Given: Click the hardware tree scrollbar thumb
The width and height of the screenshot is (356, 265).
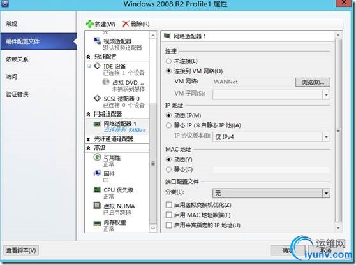Looking at the screenshot, I should [153, 163].
